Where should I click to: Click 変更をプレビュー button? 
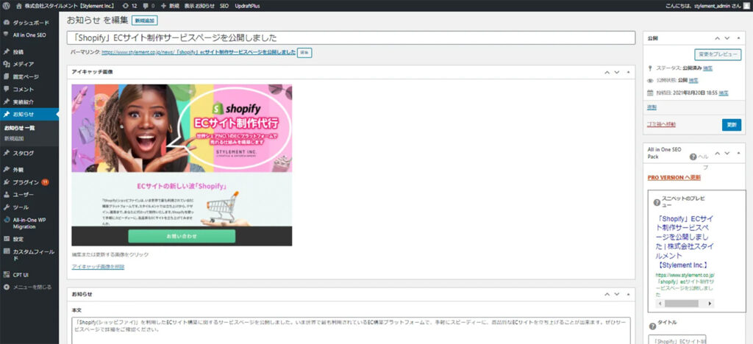pos(718,54)
